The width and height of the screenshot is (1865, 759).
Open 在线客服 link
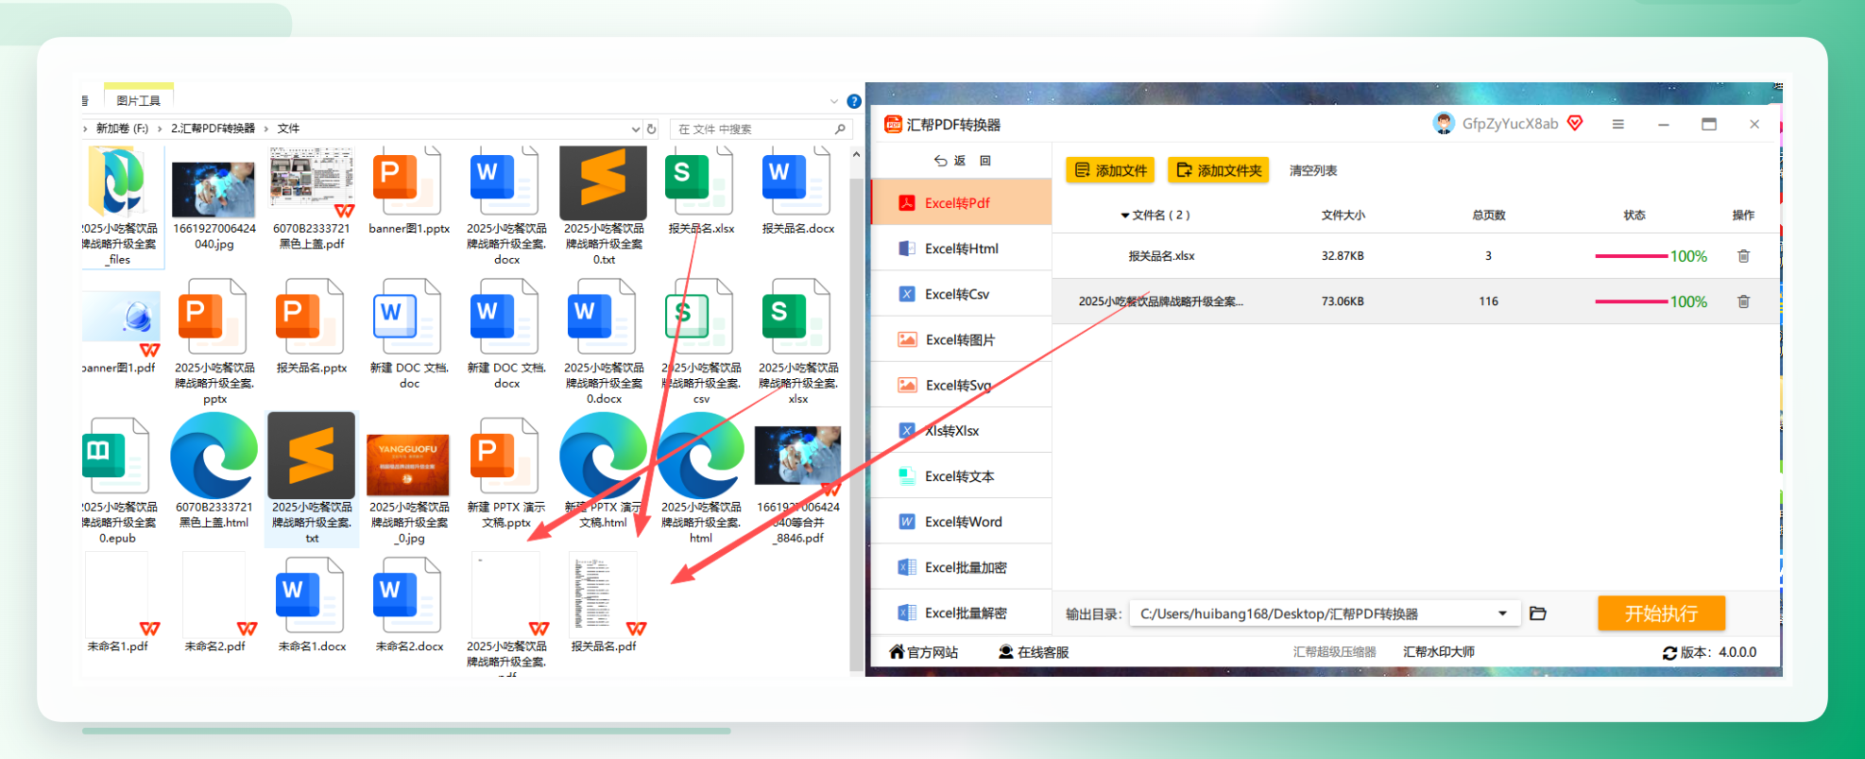[1034, 652]
